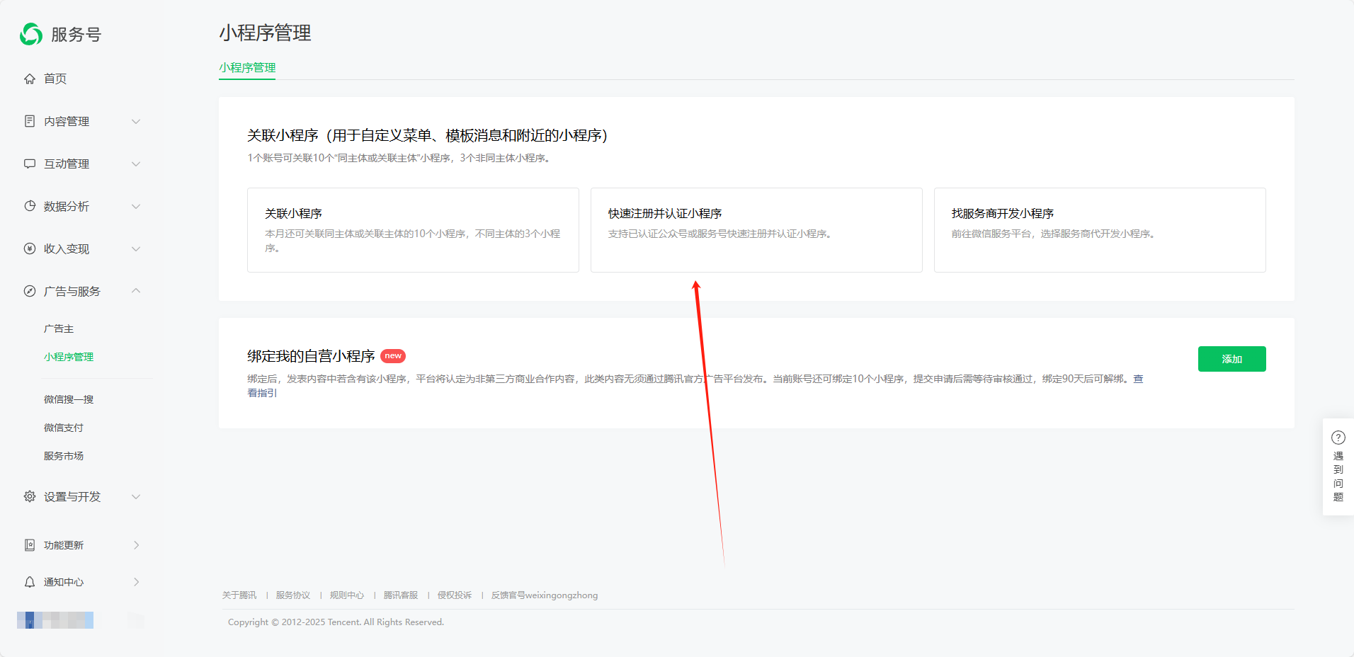Expand the 内容管理 chevron
This screenshot has height=657, width=1354.
[x=136, y=122]
